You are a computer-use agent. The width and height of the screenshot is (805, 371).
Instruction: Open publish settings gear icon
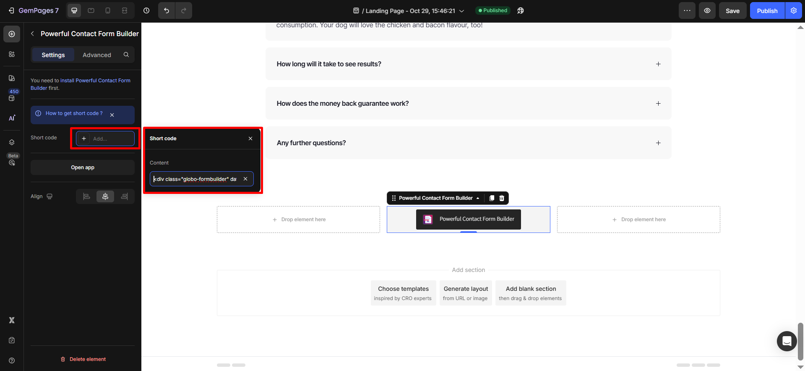coord(794,10)
